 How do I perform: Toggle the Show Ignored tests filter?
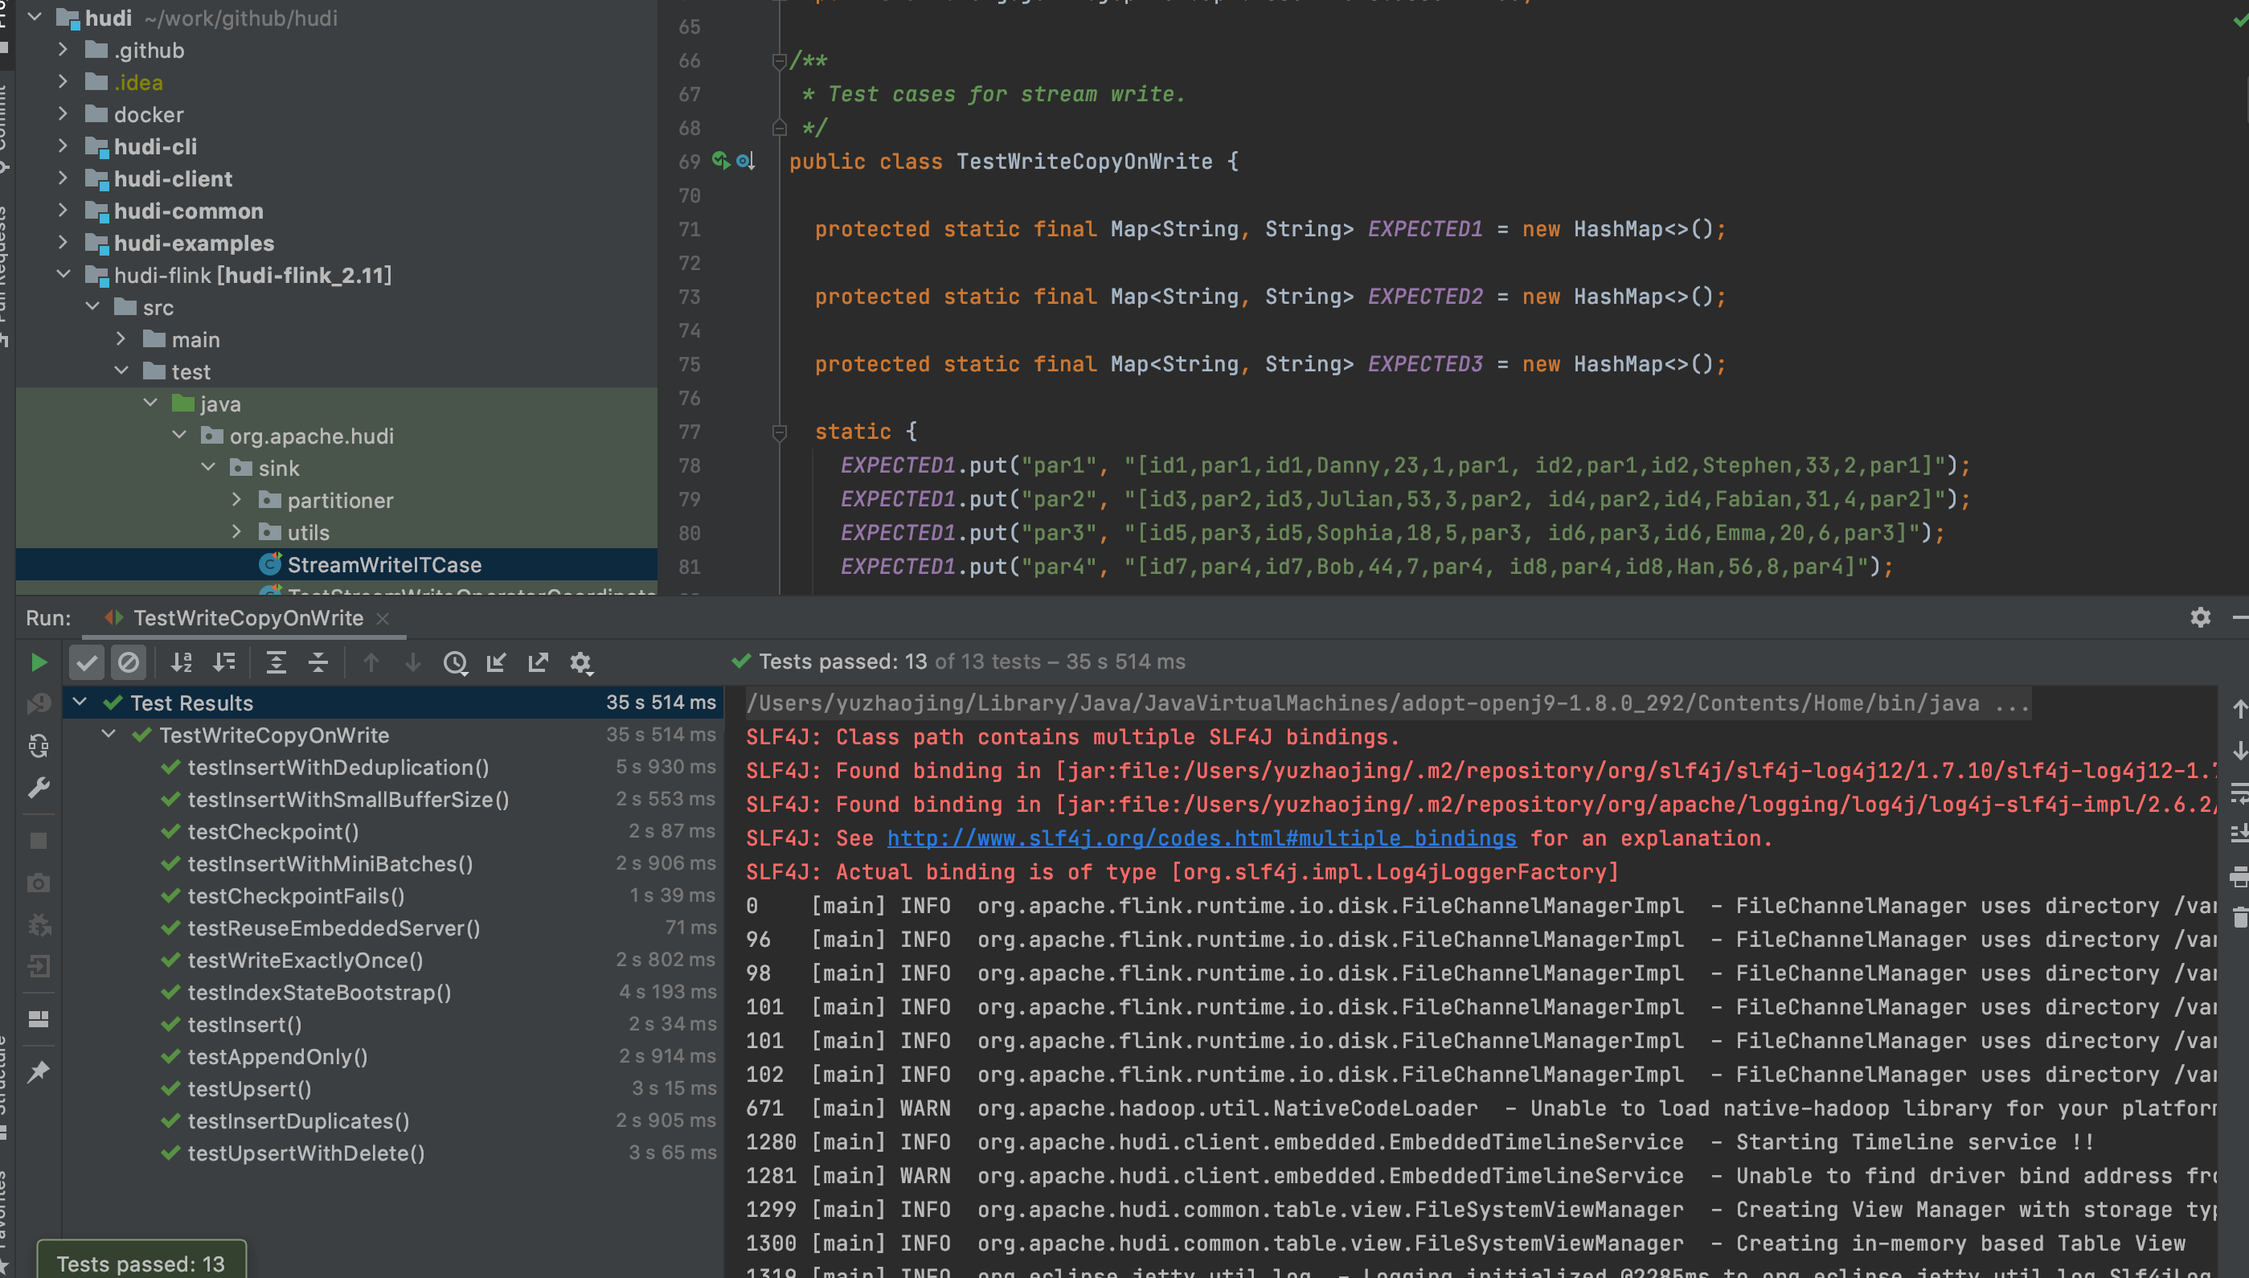pos(128,662)
